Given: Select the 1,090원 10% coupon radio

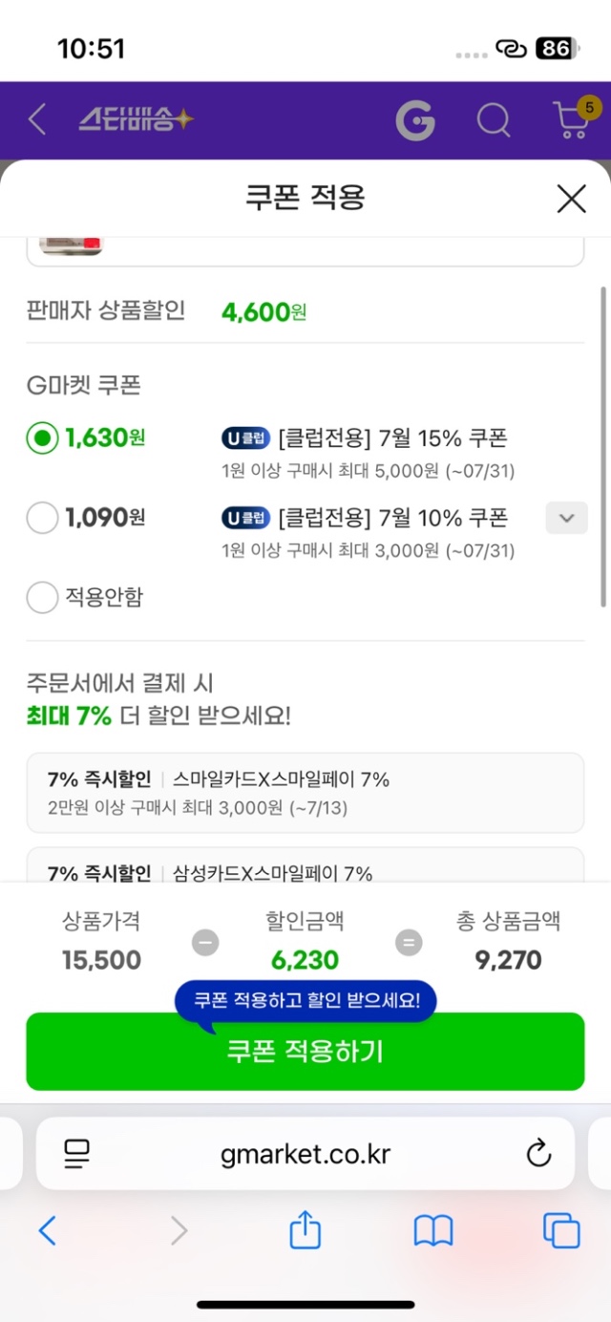Looking at the screenshot, I should point(42,518).
